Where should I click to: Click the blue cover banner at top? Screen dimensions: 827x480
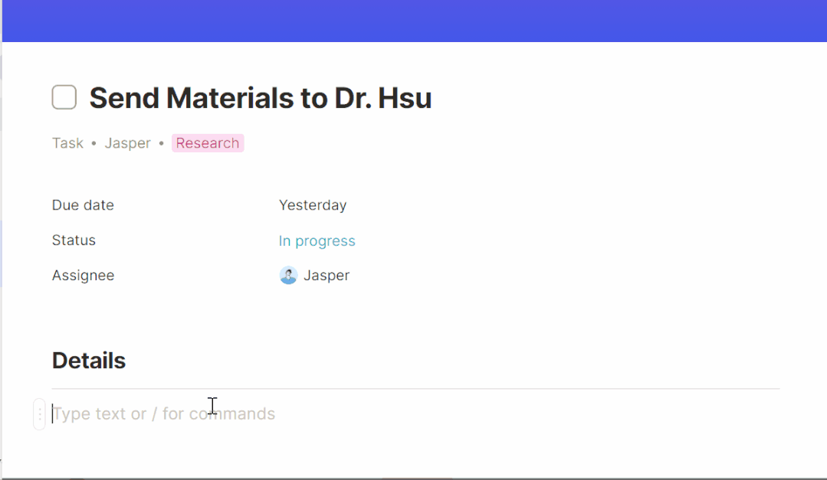(414, 21)
